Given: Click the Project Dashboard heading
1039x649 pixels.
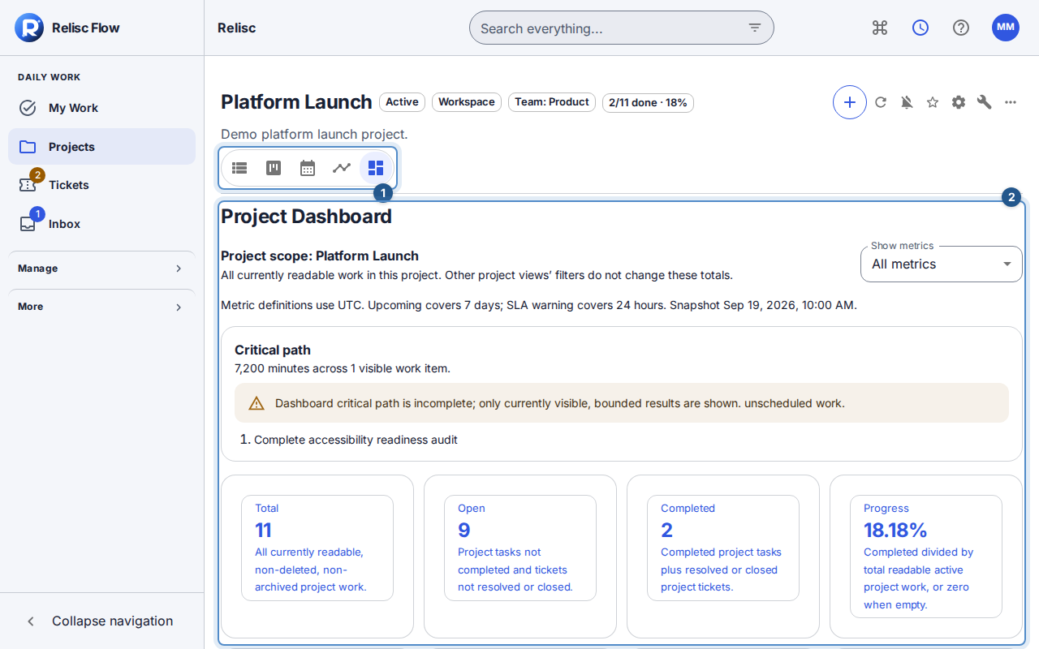Looking at the screenshot, I should (306, 217).
